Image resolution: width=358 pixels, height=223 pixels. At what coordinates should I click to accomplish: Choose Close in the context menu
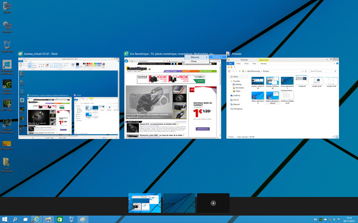click(197, 62)
